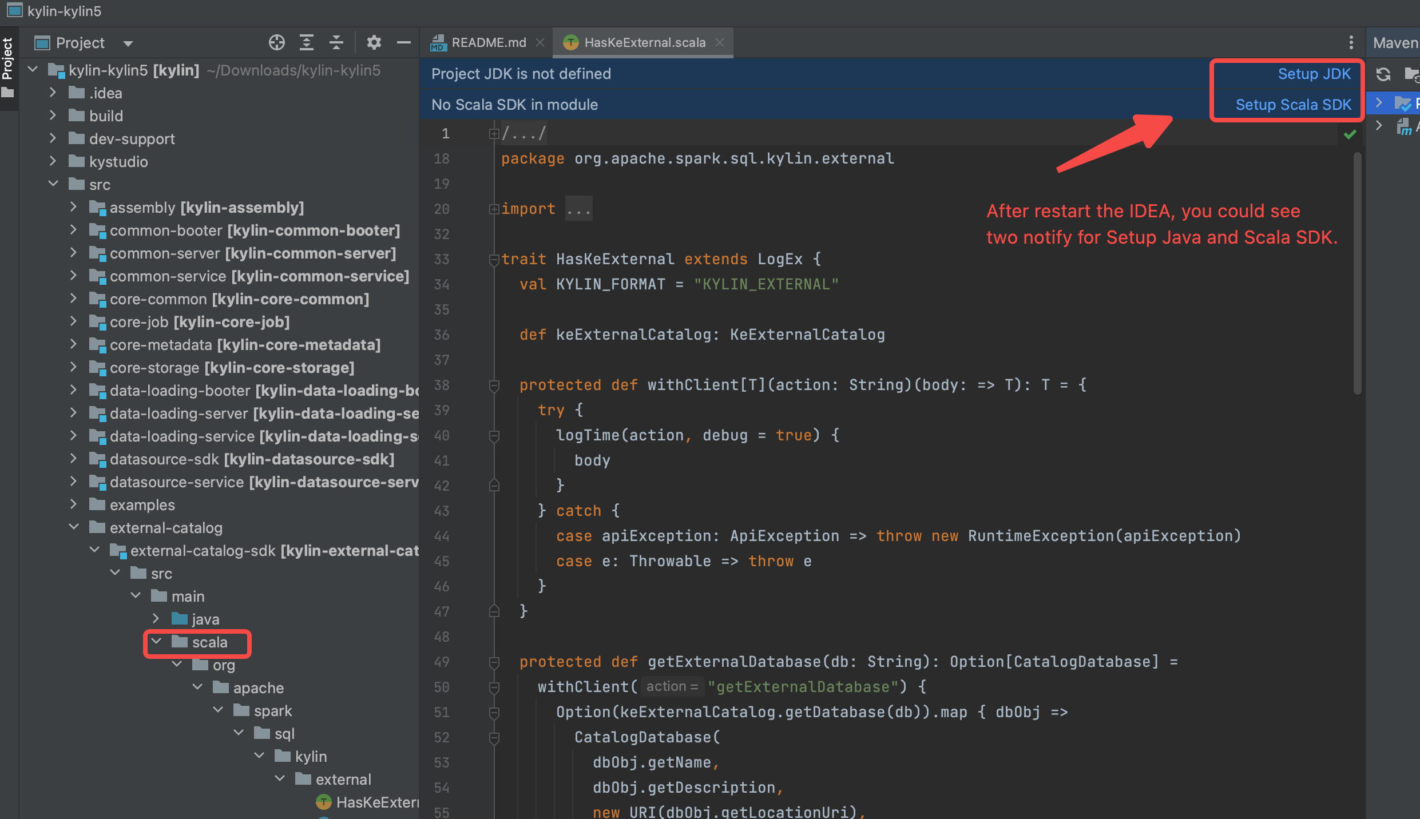
Task: Close the HasKeExternal.scala tab
Action: pos(720,43)
